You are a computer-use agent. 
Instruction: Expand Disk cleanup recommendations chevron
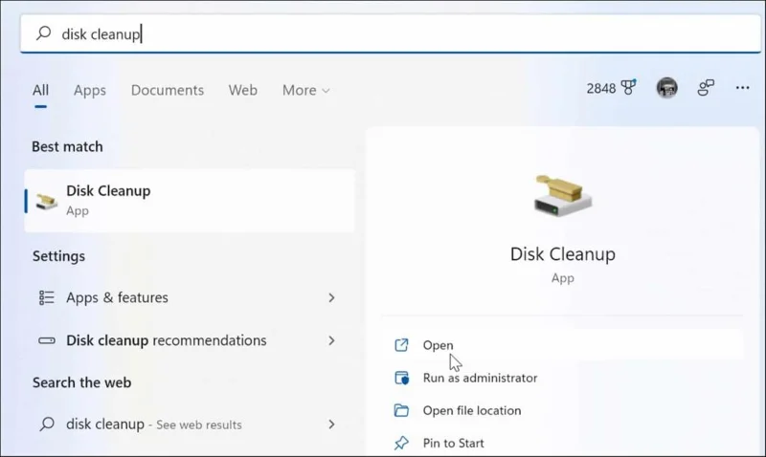coord(331,340)
